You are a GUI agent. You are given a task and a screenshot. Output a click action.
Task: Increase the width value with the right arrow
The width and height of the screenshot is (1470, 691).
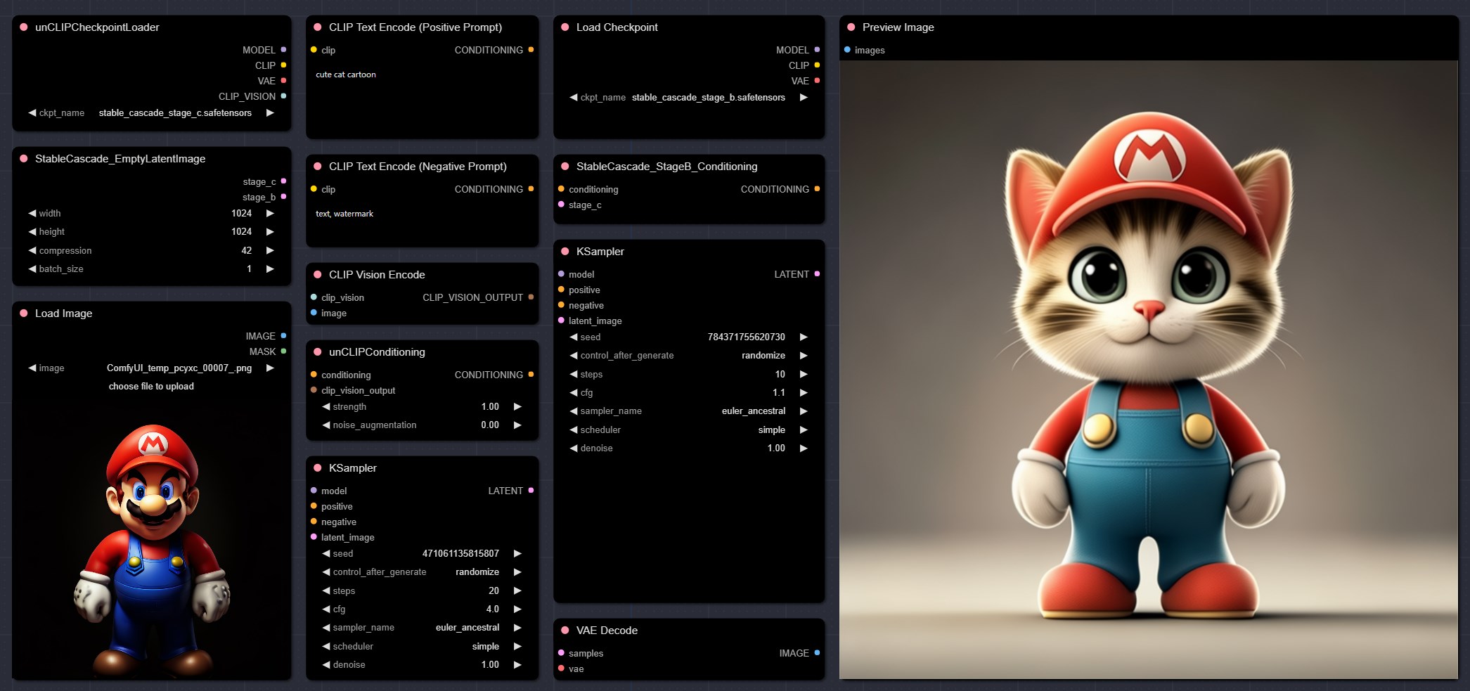(x=270, y=213)
